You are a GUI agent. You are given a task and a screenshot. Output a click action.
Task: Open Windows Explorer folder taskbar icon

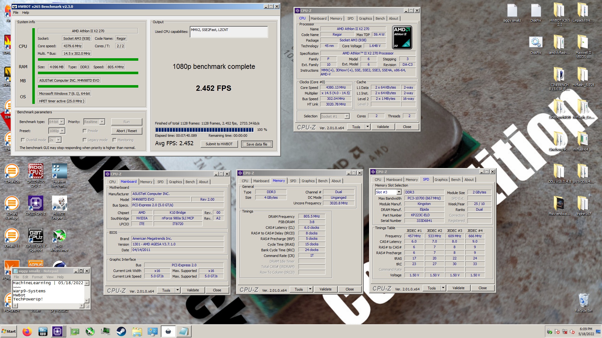click(x=137, y=331)
